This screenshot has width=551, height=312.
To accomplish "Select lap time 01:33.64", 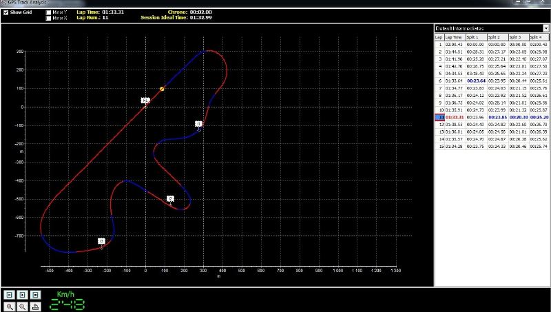I will (455, 81).
